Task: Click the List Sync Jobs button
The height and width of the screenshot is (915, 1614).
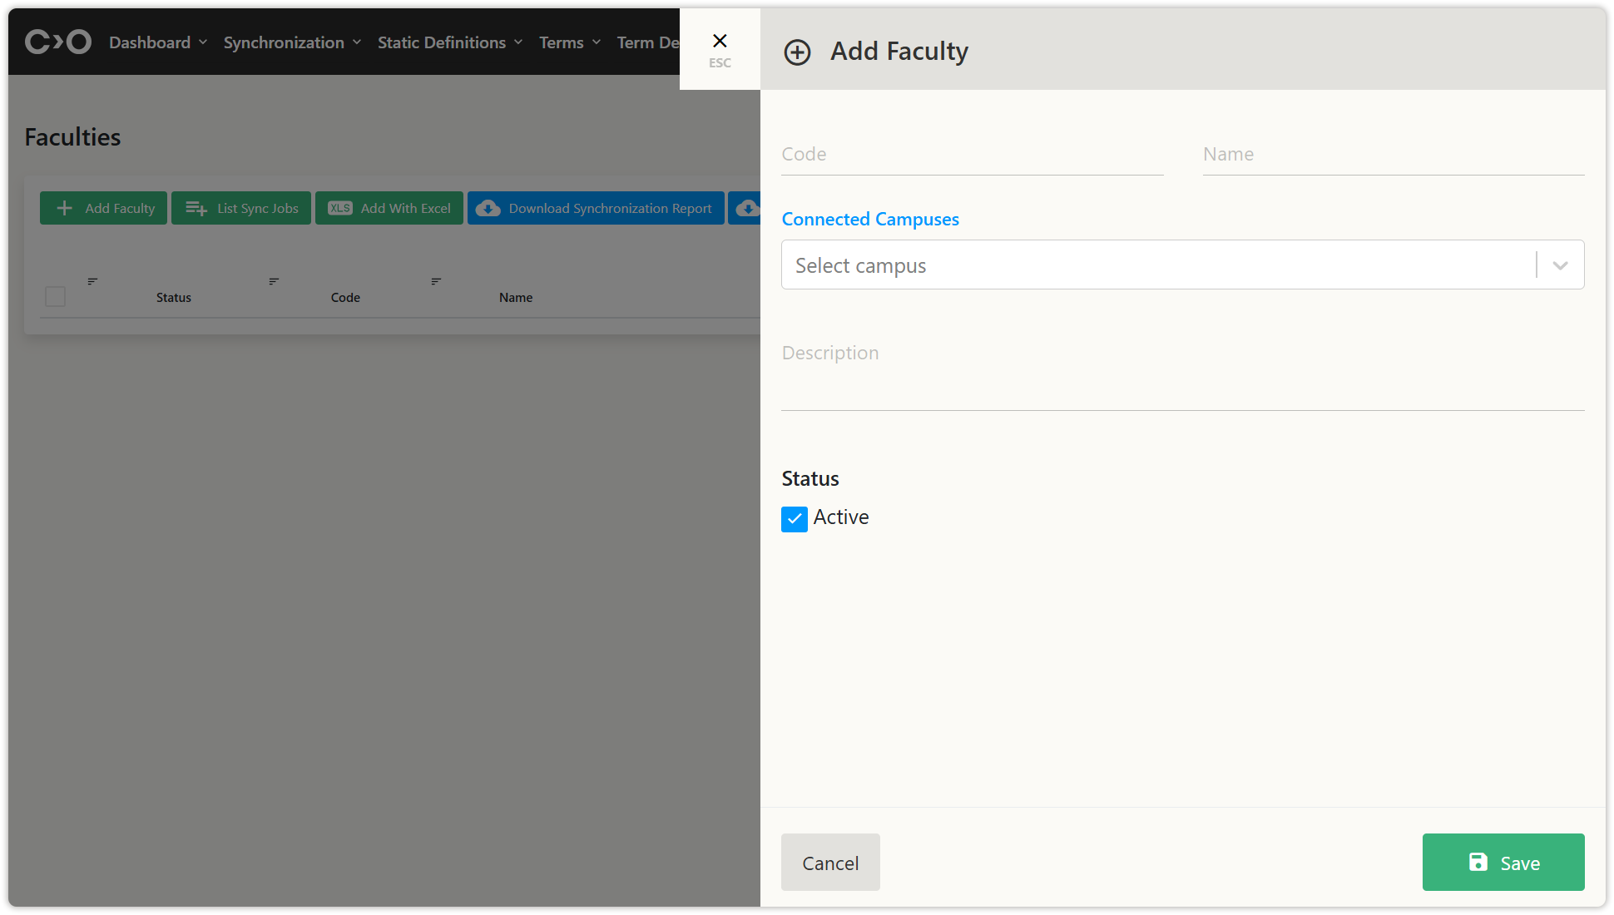Action: [241, 208]
